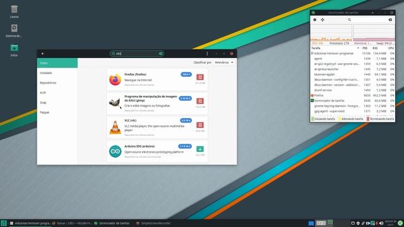Click the 'Firefox (firefox)' package title

pyautogui.click(x=135, y=74)
